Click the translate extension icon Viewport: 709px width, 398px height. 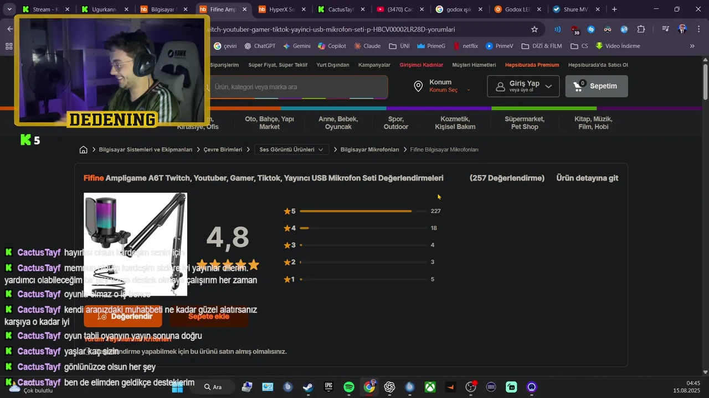624,29
